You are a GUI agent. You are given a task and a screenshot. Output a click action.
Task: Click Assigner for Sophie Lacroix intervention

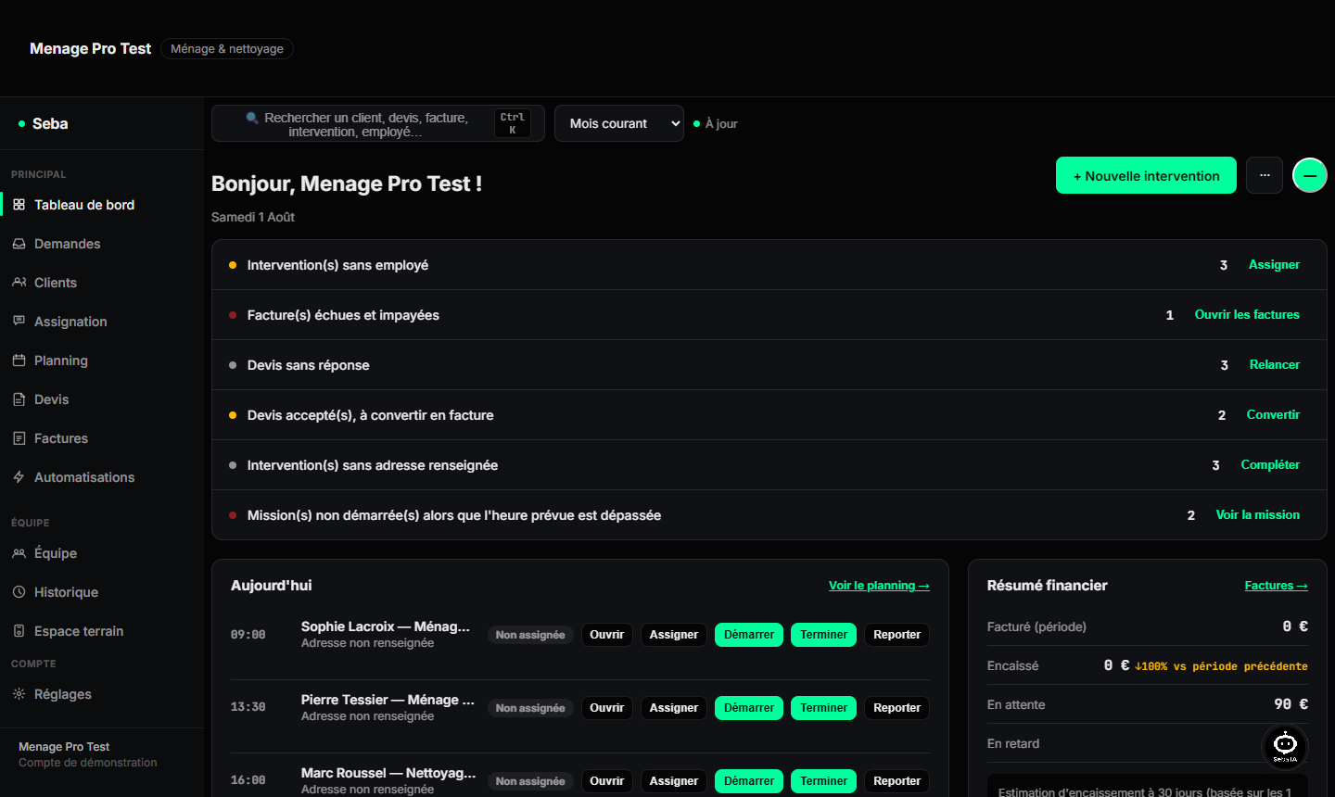click(674, 635)
